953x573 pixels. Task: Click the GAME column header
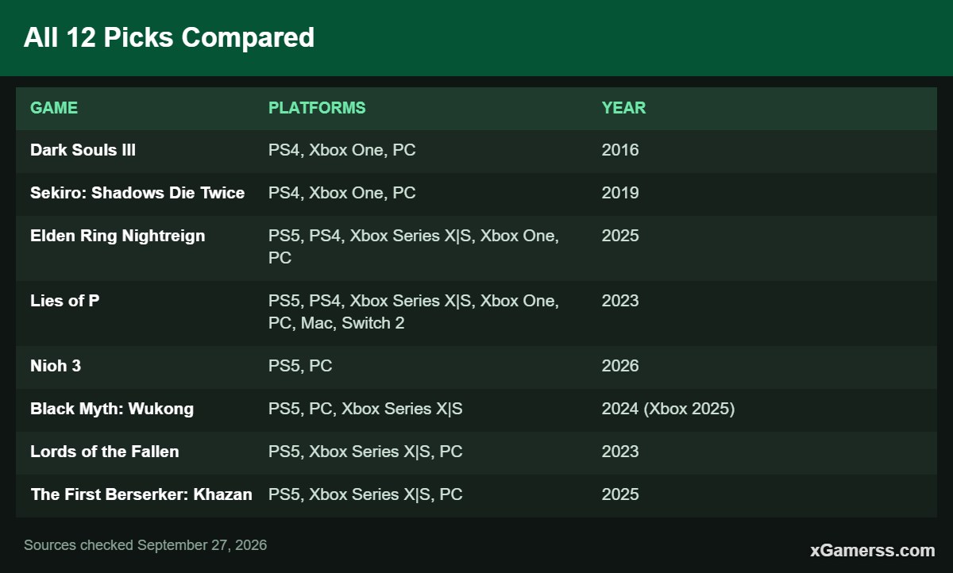(x=54, y=108)
